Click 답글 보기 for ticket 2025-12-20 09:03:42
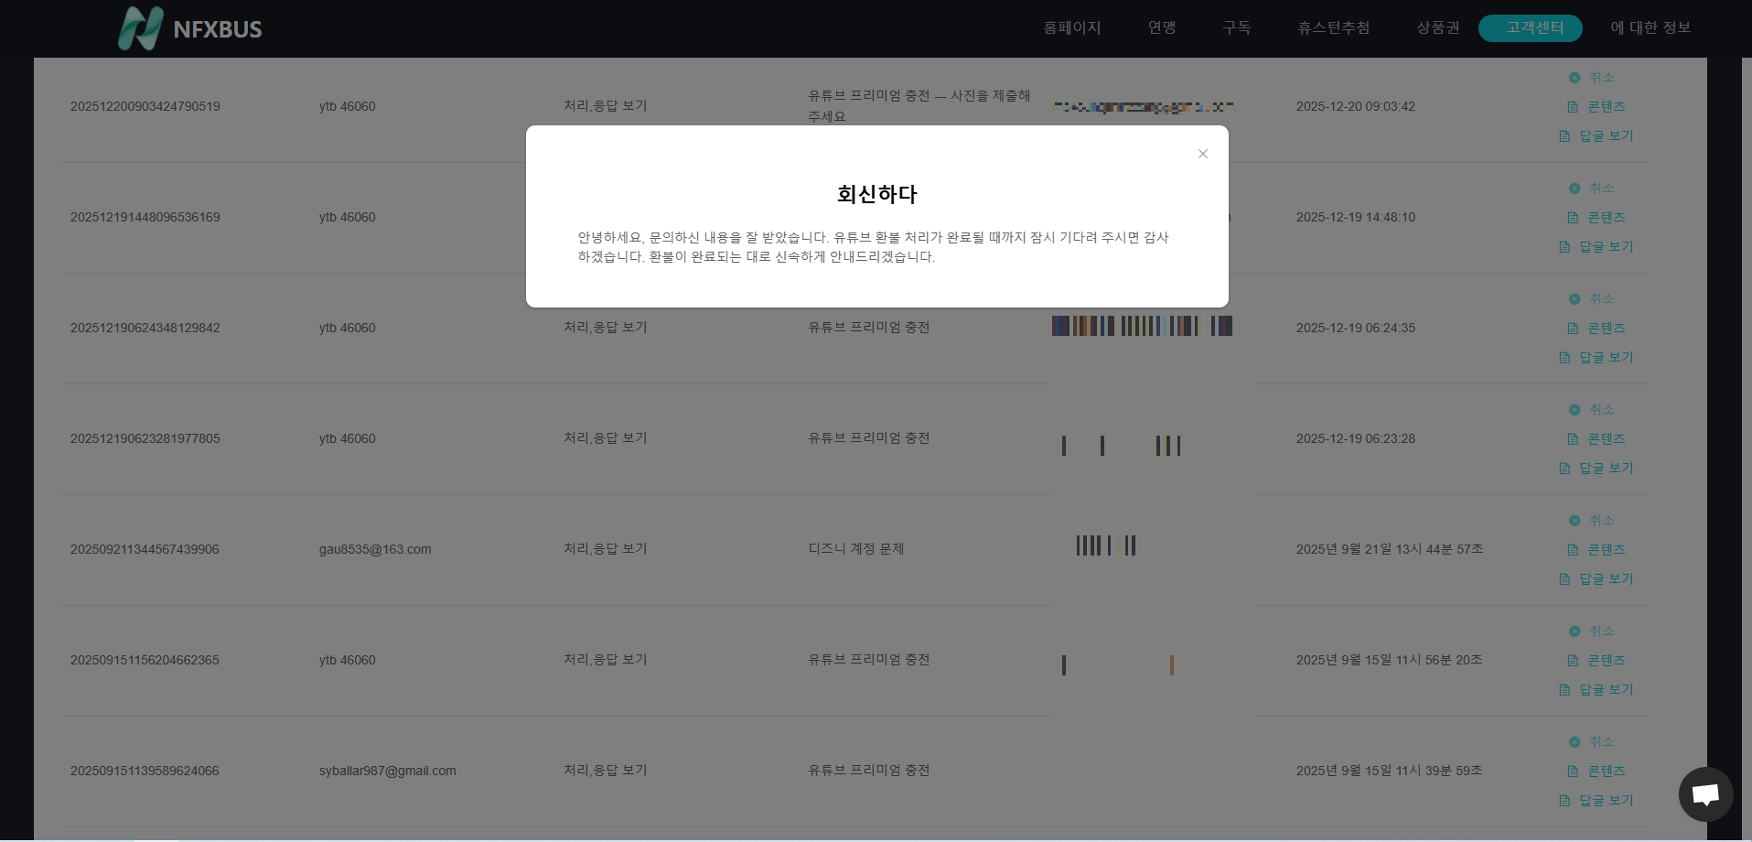Viewport: 1752px width, 842px height. pos(1596,136)
